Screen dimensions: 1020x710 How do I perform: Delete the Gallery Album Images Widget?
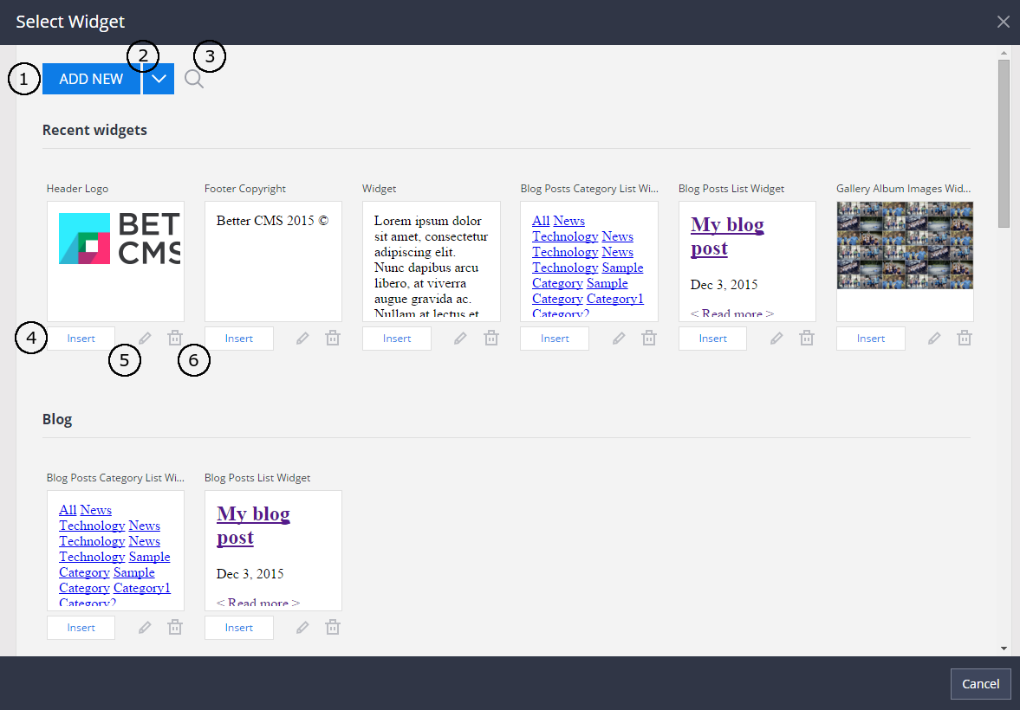(x=964, y=338)
